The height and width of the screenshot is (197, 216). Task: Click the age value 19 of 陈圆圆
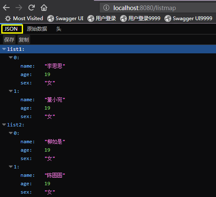pyautogui.click(x=47, y=184)
